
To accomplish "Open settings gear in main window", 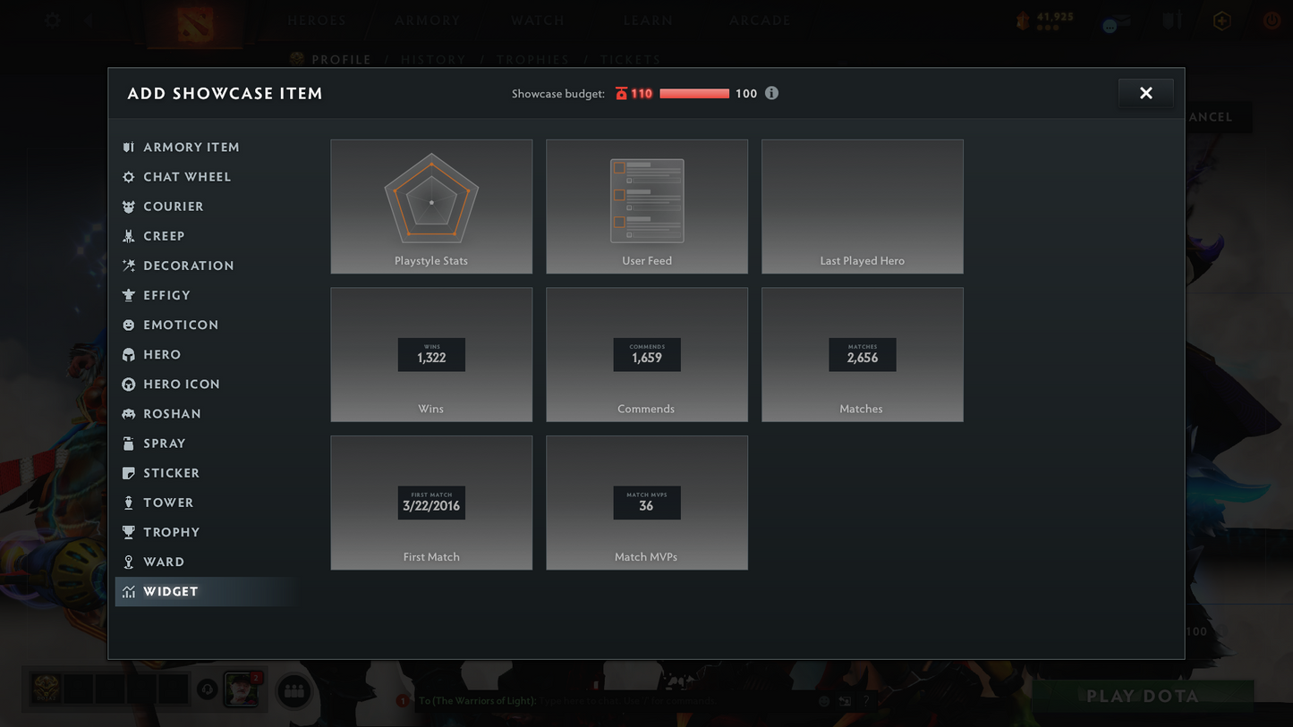I will pyautogui.click(x=53, y=20).
